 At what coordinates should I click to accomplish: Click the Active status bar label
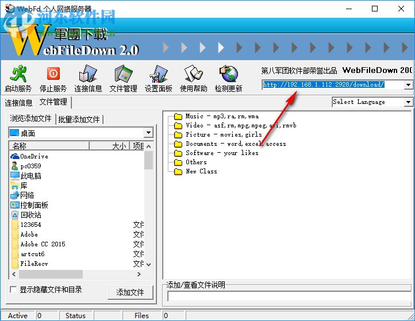[18, 316]
